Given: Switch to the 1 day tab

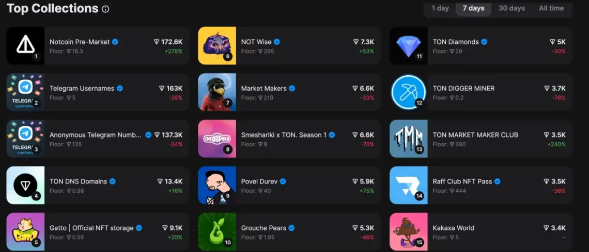Looking at the screenshot, I should coord(440,8).
